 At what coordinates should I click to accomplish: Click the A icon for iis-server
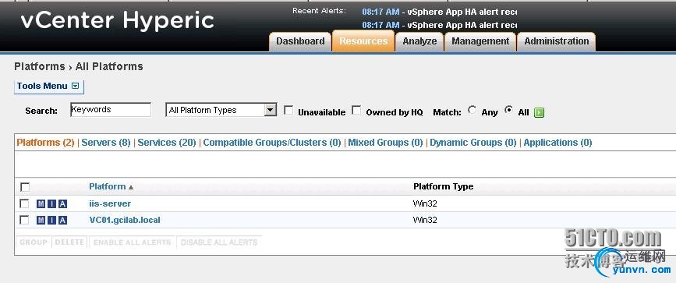click(62, 204)
